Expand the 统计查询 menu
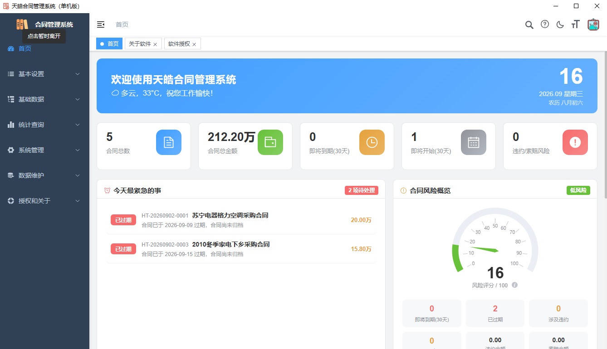This screenshot has width=607, height=349. 44,125
